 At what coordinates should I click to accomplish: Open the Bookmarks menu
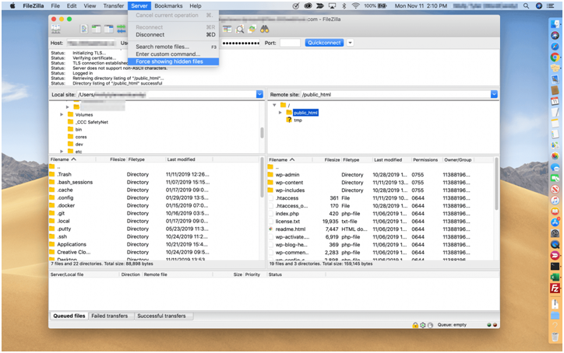point(168,5)
